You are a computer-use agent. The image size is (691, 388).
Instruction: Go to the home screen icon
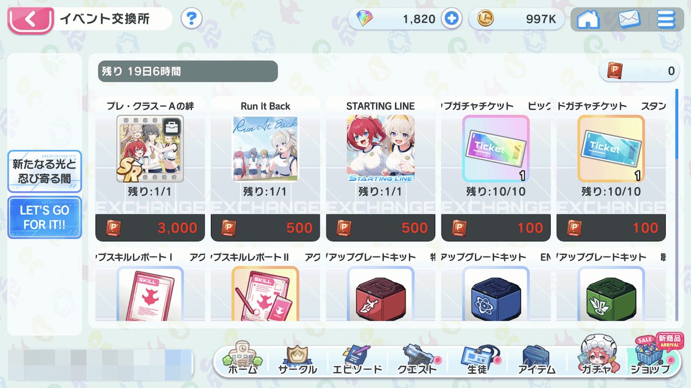tap(588, 19)
